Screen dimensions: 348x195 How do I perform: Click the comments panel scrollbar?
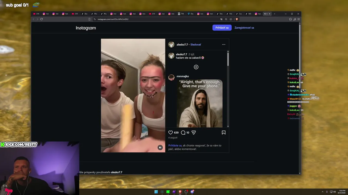(228, 59)
